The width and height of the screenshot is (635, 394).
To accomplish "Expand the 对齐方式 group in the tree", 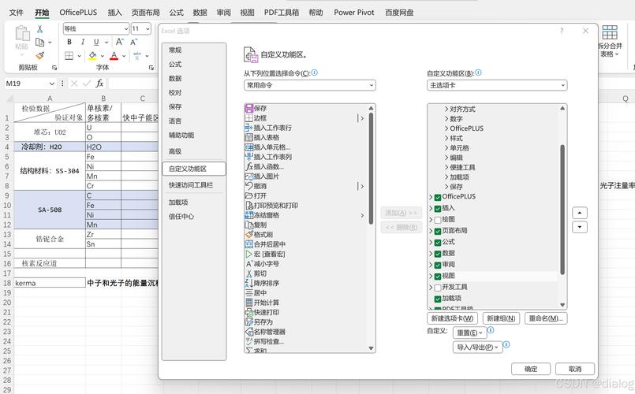I will coord(446,109).
